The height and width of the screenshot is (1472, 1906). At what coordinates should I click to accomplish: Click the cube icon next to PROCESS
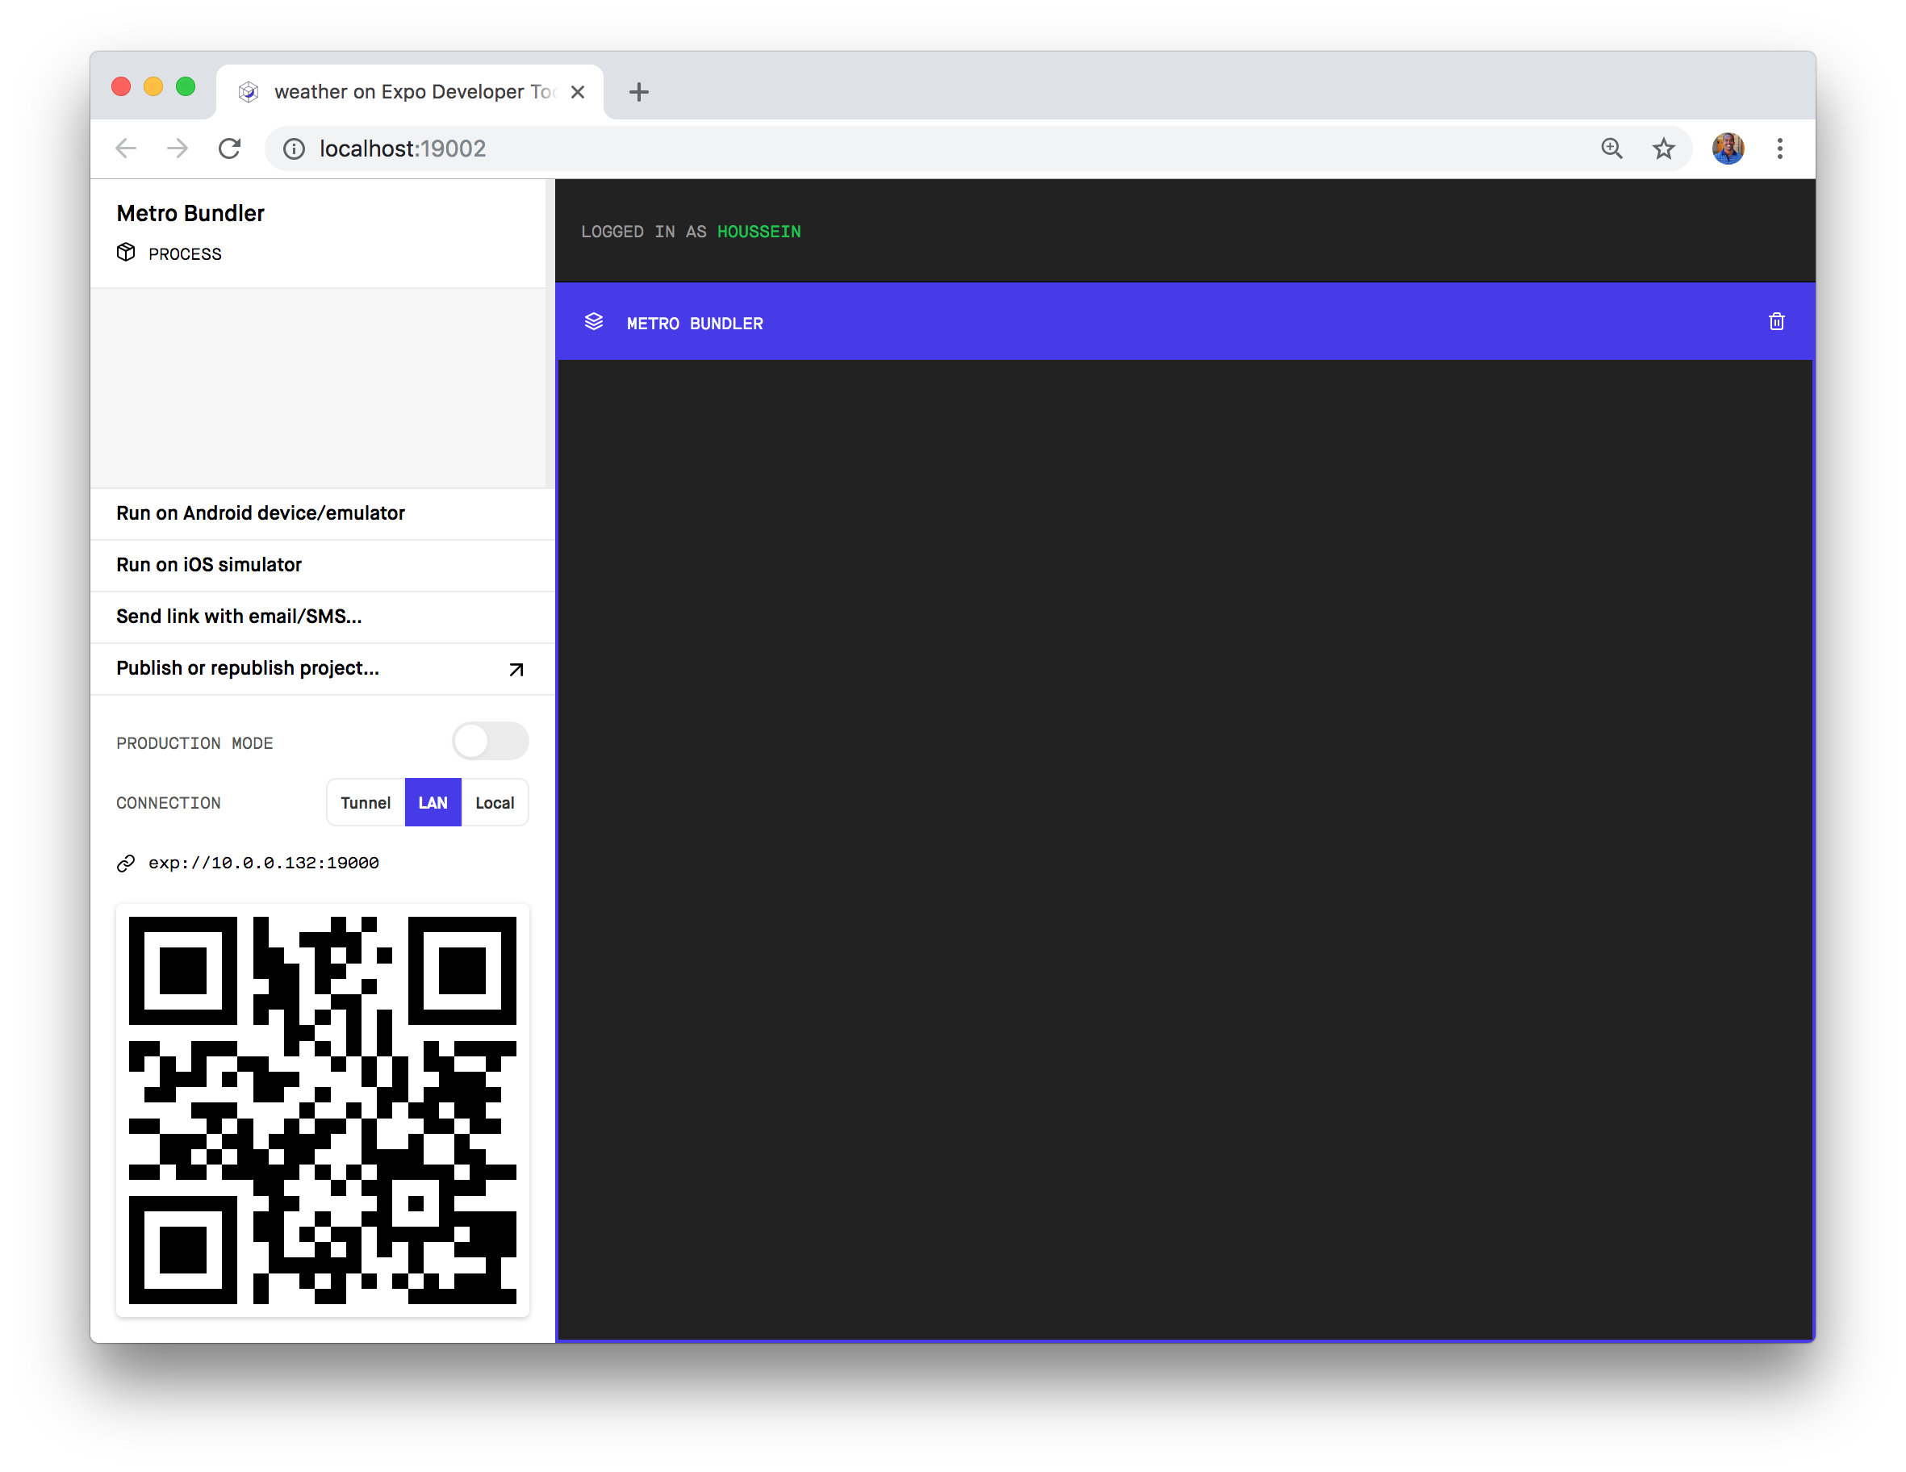point(126,253)
